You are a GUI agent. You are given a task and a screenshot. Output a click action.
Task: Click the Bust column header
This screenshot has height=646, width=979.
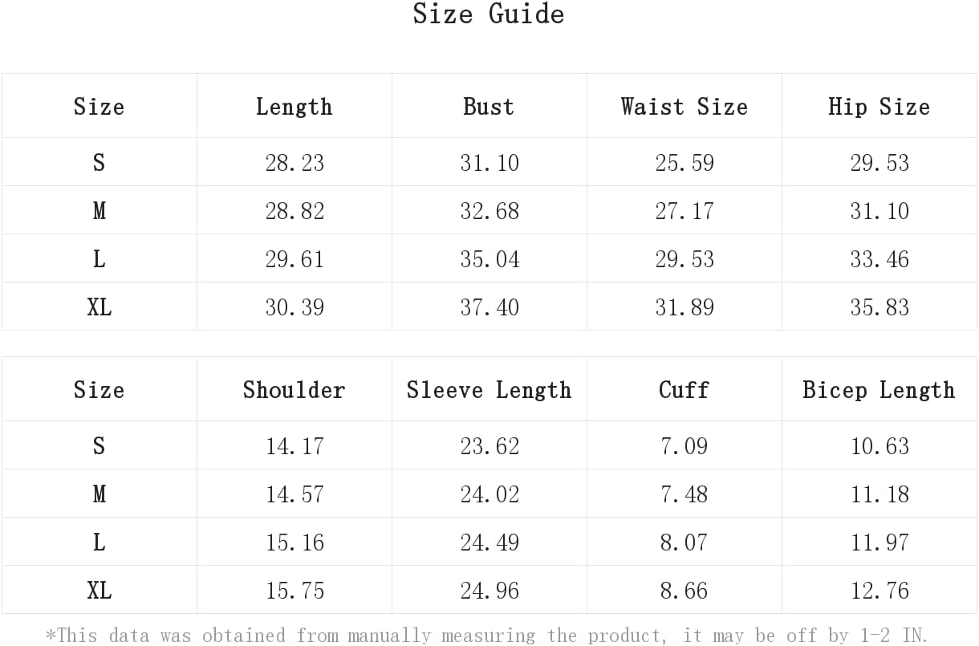click(x=489, y=107)
